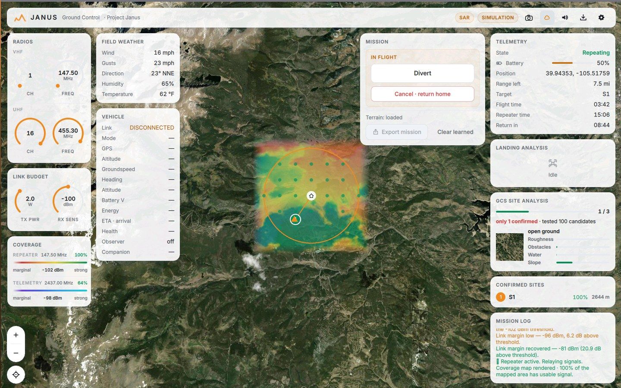The image size is (621, 388).
Task: Select the orange S1 site badge
Action: pyautogui.click(x=501, y=297)
